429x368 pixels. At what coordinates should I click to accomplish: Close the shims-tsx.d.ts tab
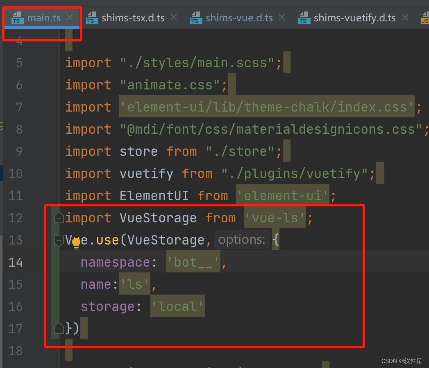[174, 17]
